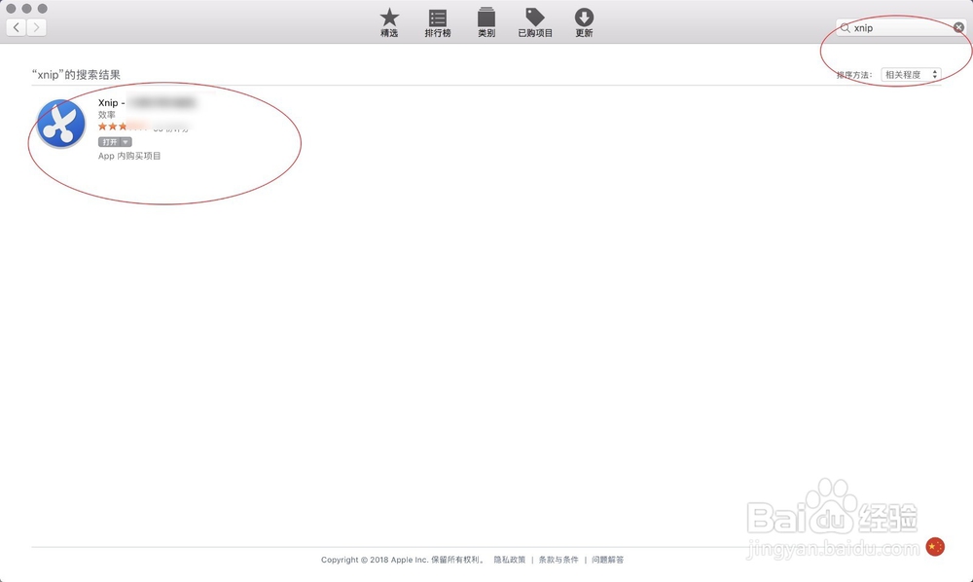Screen dimensions: 973x582
Task: Click the 排序方法 label
Action: pos(854,75)
